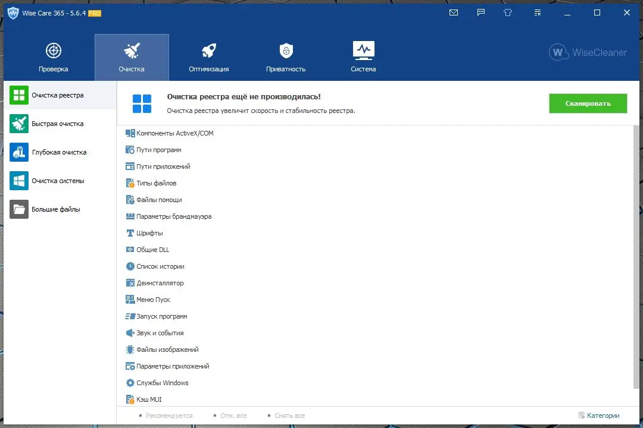Click the Меню Пуск icon
This screenshot has height=428, width=643.
(x=130, y=300)
